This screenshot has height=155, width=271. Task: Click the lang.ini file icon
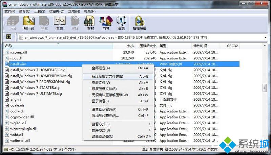coord(7,99)
